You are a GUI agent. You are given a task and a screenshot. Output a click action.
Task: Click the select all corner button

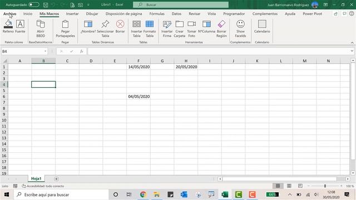click(4, 61)
